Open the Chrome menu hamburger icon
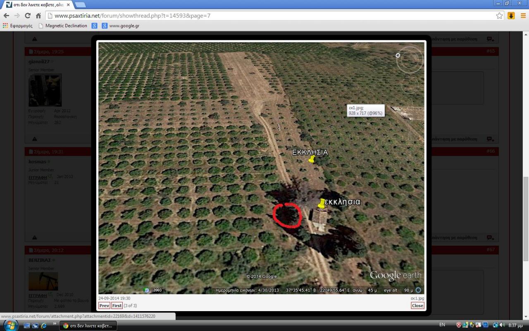The height and width of the screenshot is (331, 529). pyautogui.click(x=523, y=16)
